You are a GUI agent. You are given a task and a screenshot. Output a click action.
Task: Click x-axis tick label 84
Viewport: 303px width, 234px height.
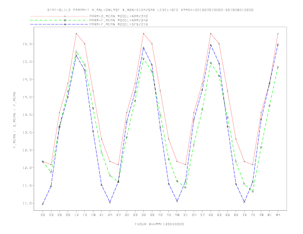(x=278, y=215)
